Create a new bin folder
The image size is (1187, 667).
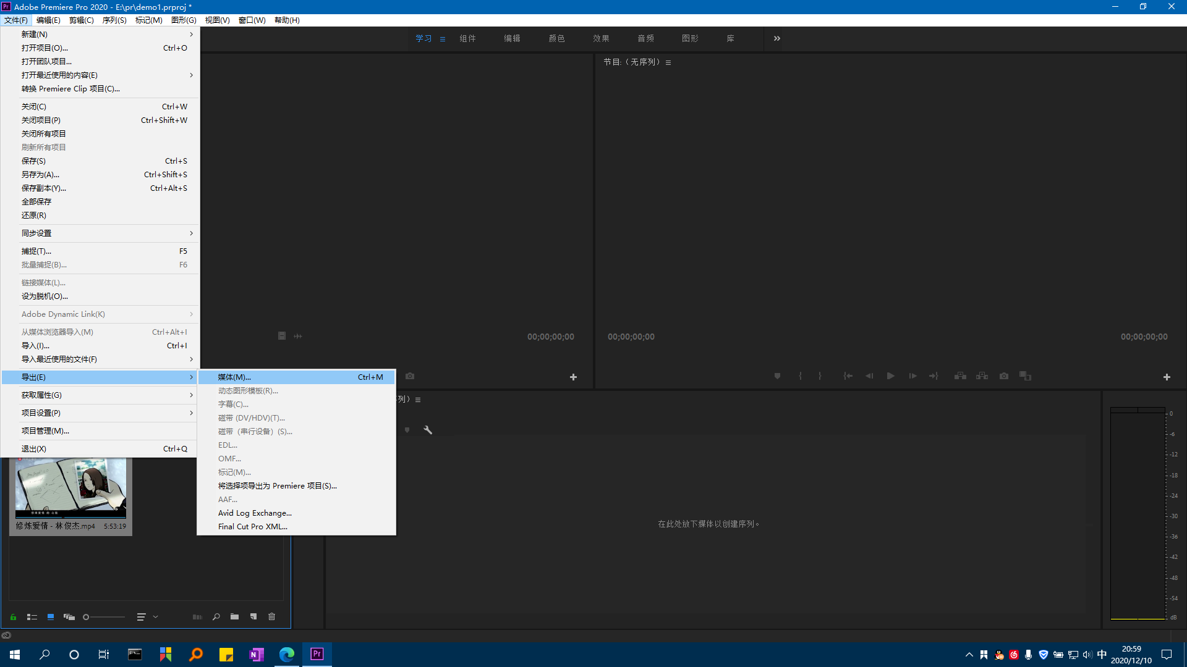234,617
